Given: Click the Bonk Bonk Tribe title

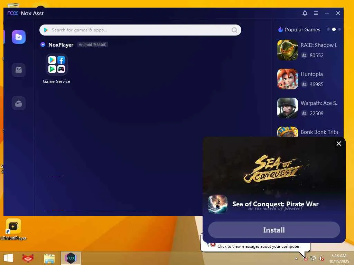Looking at the screenshot, I should click(x=319, y=132).
